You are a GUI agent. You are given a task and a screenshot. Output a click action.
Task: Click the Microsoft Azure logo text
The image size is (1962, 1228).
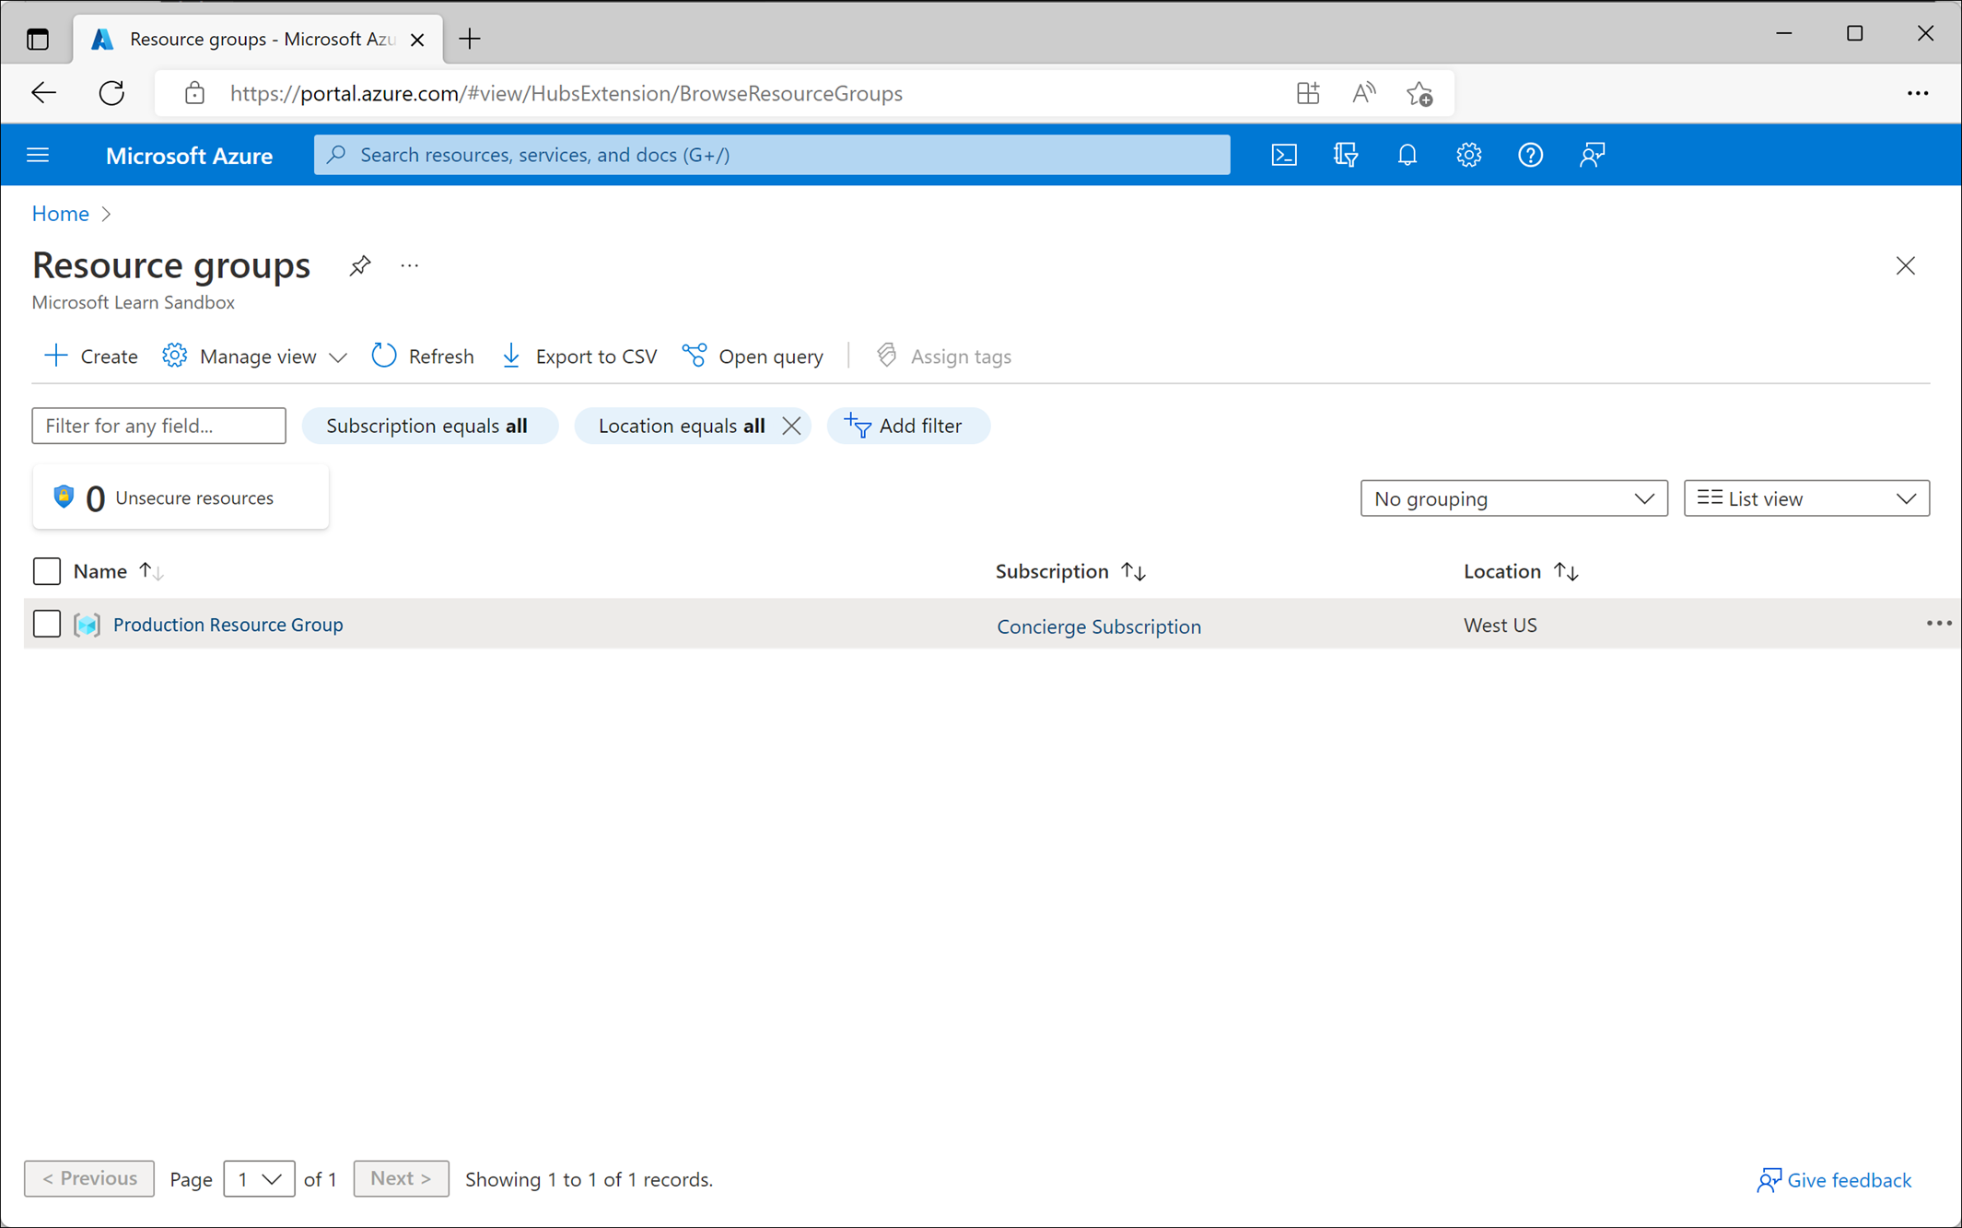(189, 156)
